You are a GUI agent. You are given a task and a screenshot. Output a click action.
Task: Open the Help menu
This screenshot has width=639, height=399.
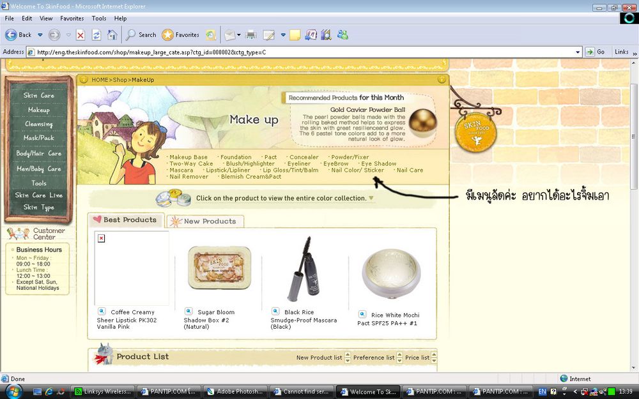(120, 19)
